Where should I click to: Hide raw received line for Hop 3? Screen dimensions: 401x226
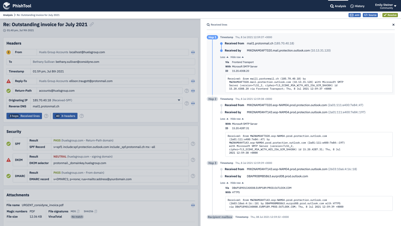pyautogui.click(x=237, y=183)
